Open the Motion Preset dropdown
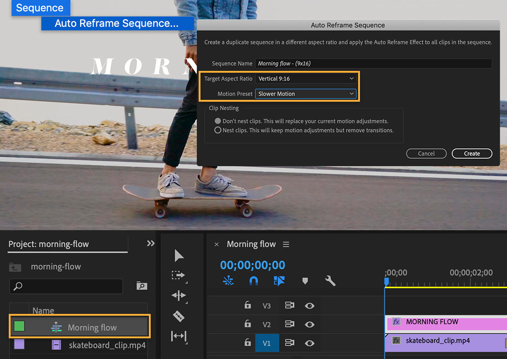 [306, 93]
